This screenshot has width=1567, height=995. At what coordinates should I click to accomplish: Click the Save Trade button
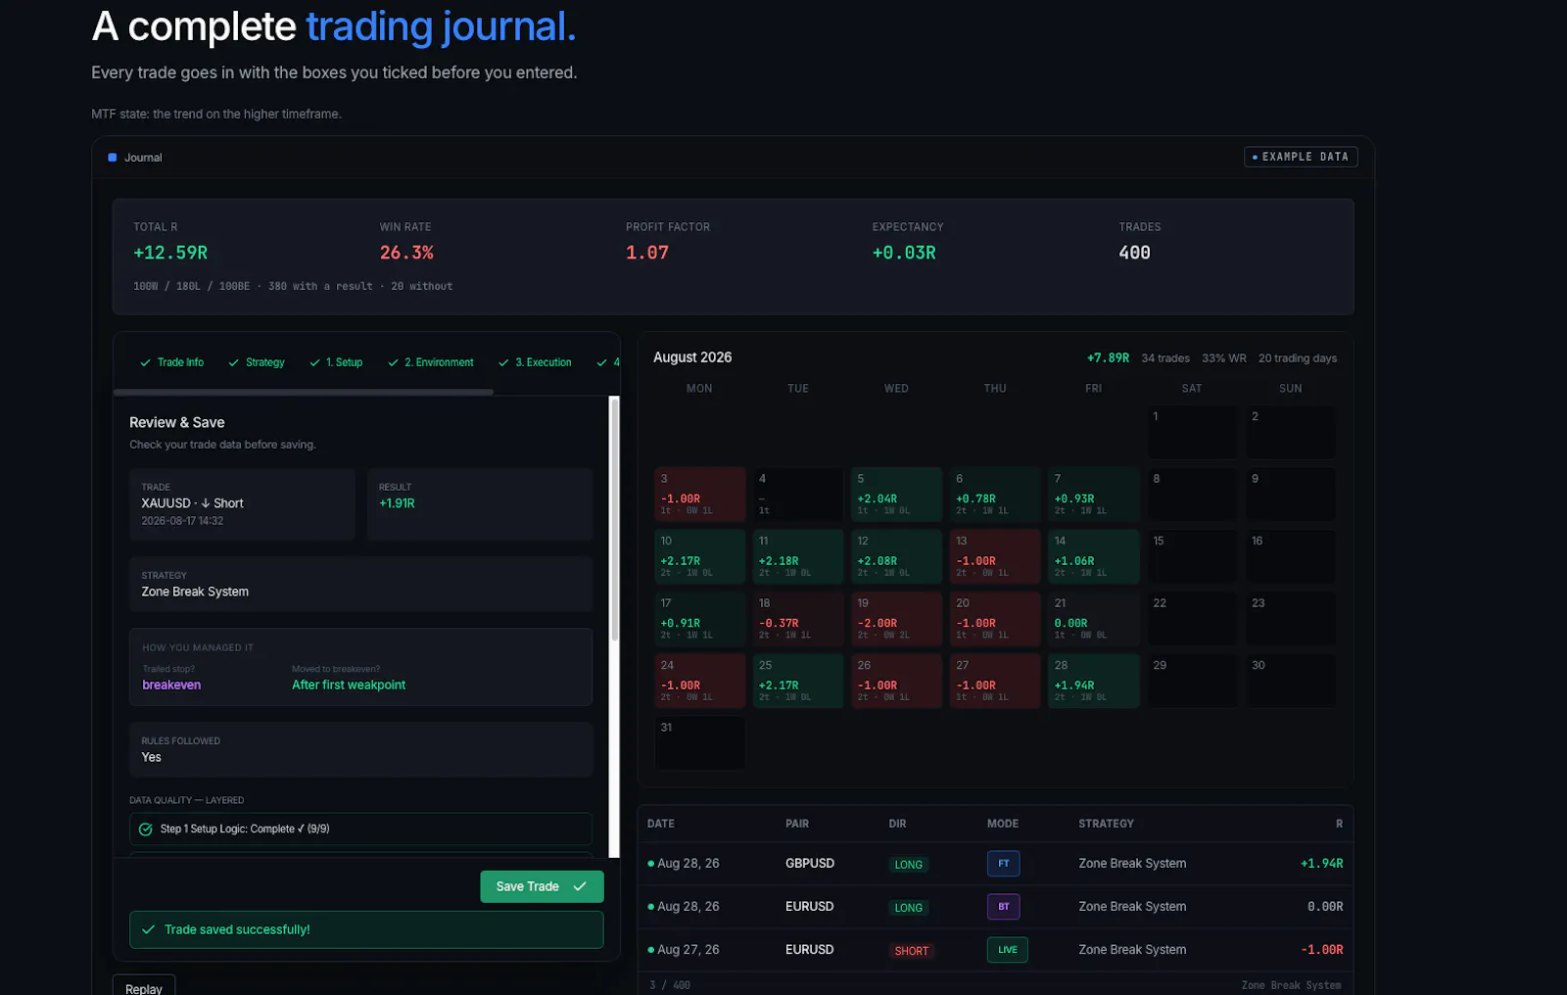pyautogui.click(x=542, y=886)
